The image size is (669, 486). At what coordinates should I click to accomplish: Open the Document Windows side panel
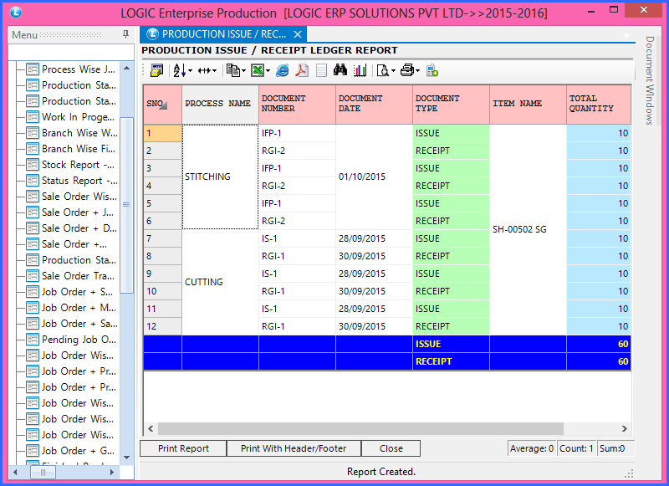650,80
